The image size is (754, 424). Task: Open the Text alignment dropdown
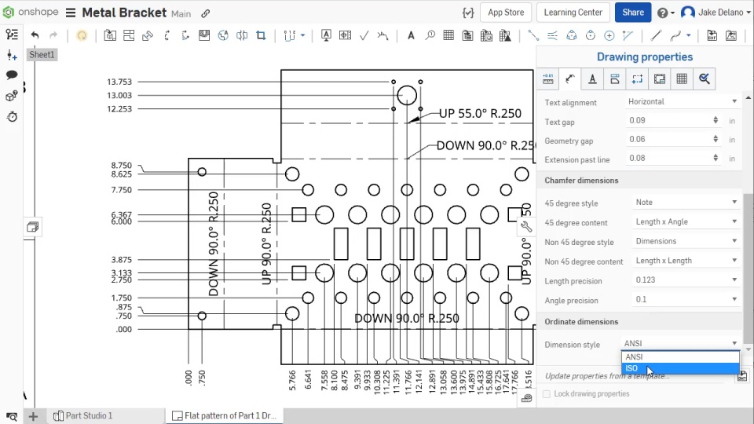[683, 101]
